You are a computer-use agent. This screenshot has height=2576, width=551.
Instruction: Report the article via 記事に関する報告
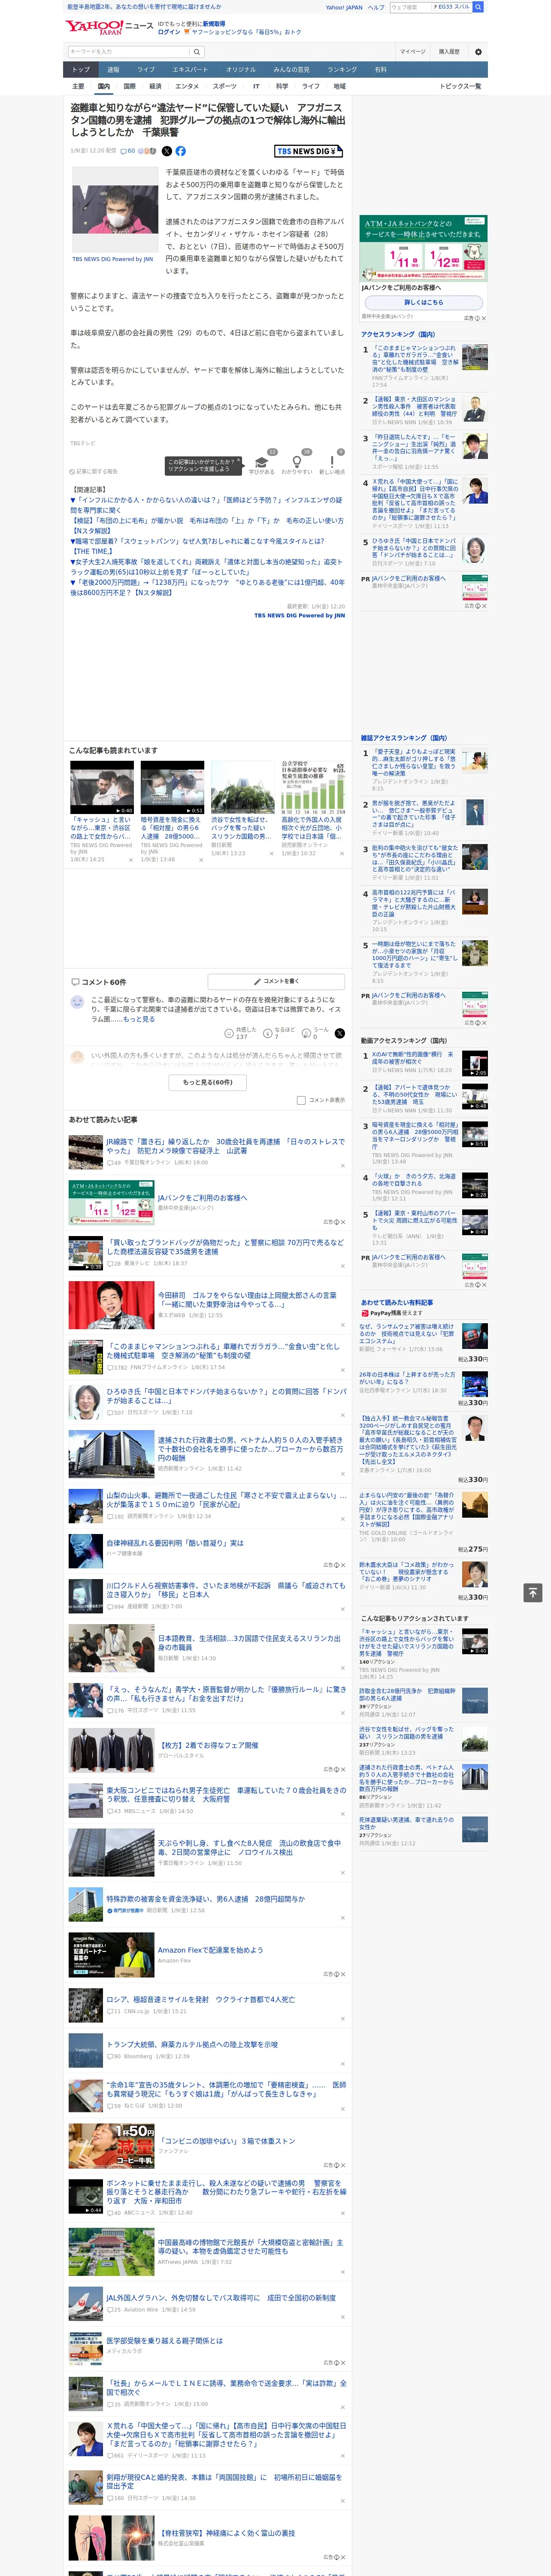click(94, 471)
